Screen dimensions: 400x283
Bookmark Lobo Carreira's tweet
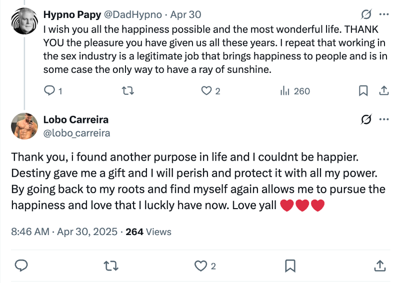coord(290,266)
